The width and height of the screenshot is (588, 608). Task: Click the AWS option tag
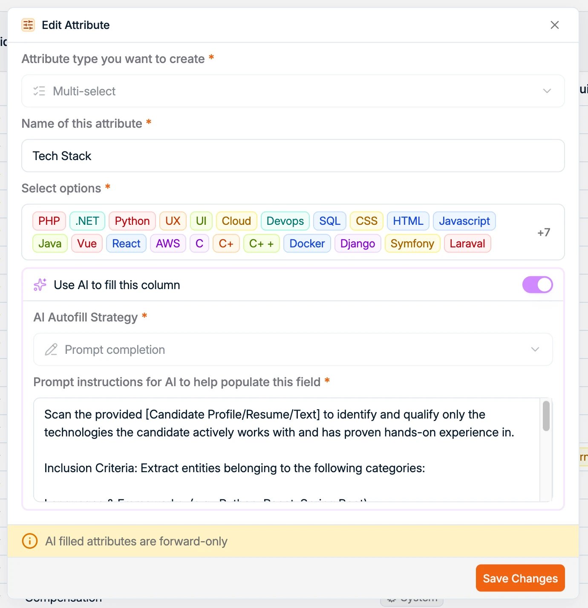click(x=168, y=244)
